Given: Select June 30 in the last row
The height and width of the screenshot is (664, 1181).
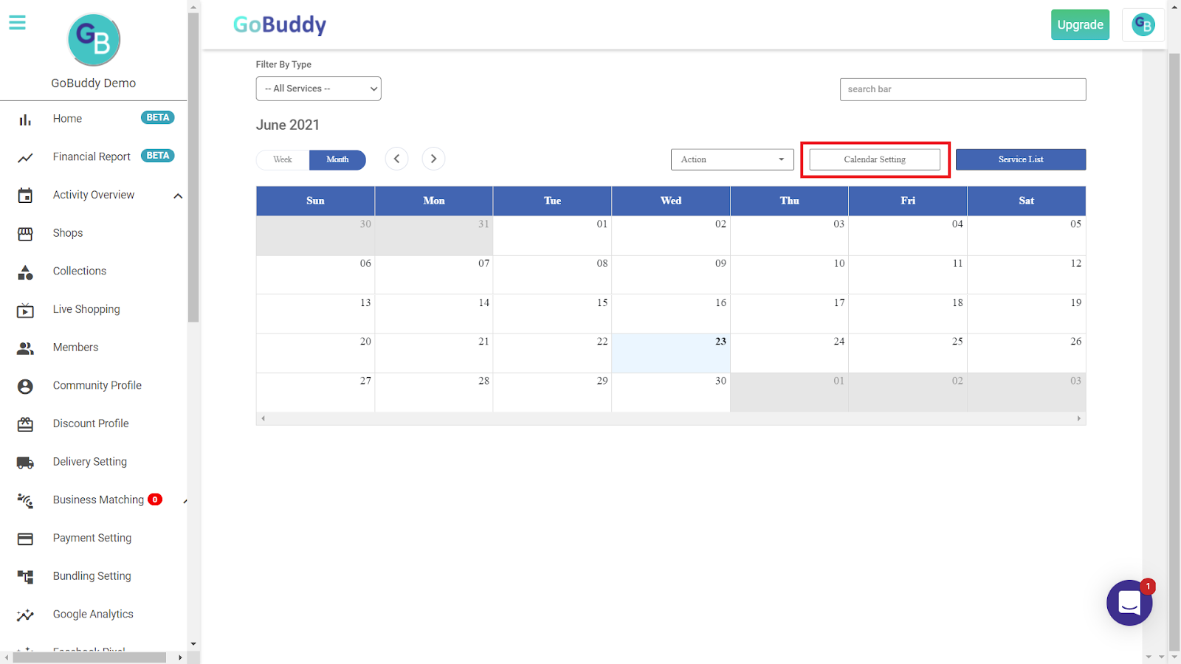Looking at the screenshot, I should [671, 392].
